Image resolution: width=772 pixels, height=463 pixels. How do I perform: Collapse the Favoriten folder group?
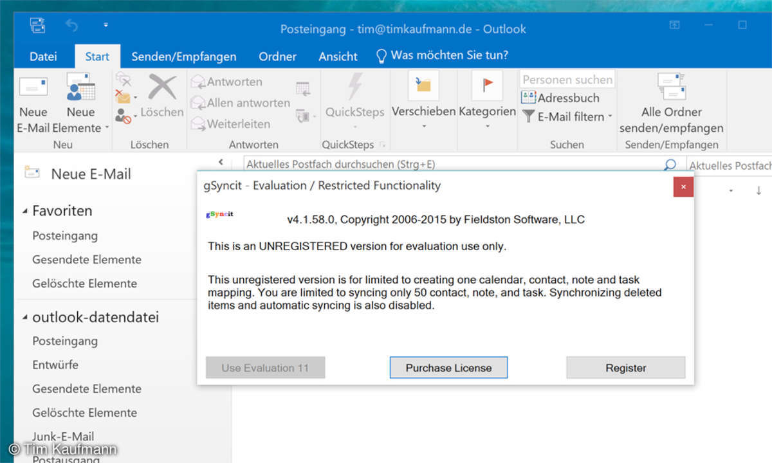25,211
